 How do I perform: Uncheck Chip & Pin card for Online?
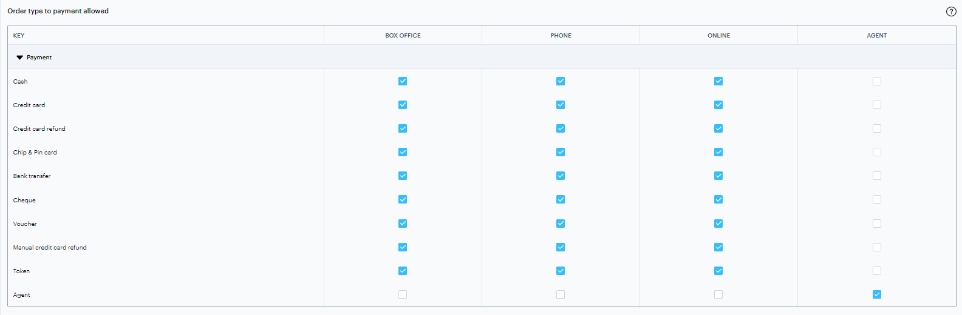click(x=718, y=152)
